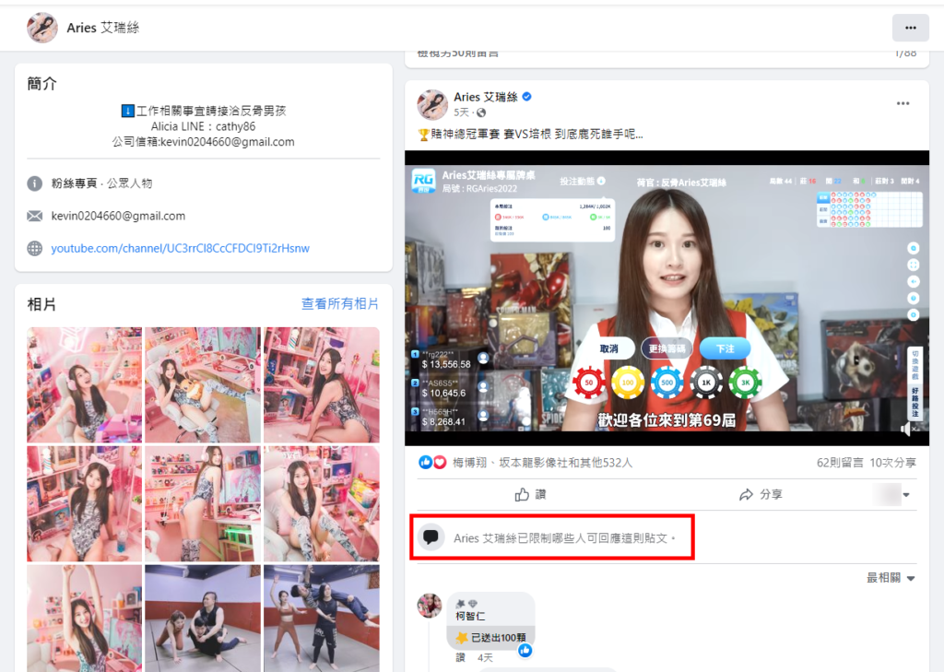
Task: Open the first photo thumbnail in 相片
Action: point(85,384)
